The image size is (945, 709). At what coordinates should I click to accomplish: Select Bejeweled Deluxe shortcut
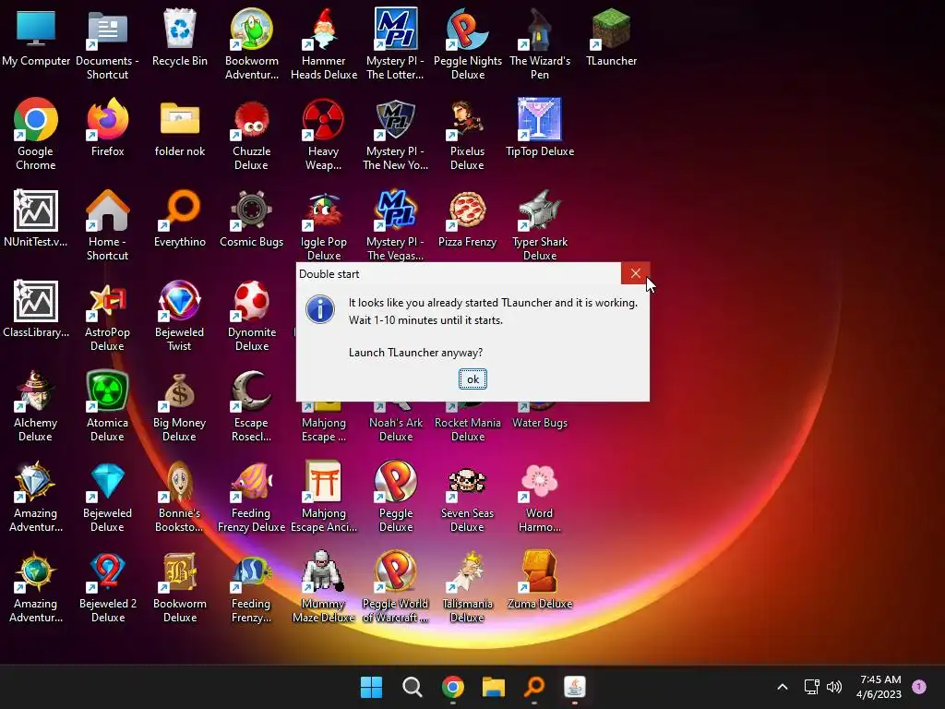point(107,497)
